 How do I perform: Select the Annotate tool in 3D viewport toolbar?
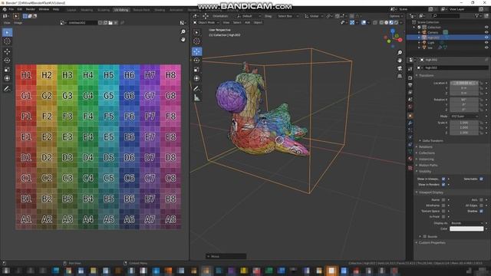196,89
